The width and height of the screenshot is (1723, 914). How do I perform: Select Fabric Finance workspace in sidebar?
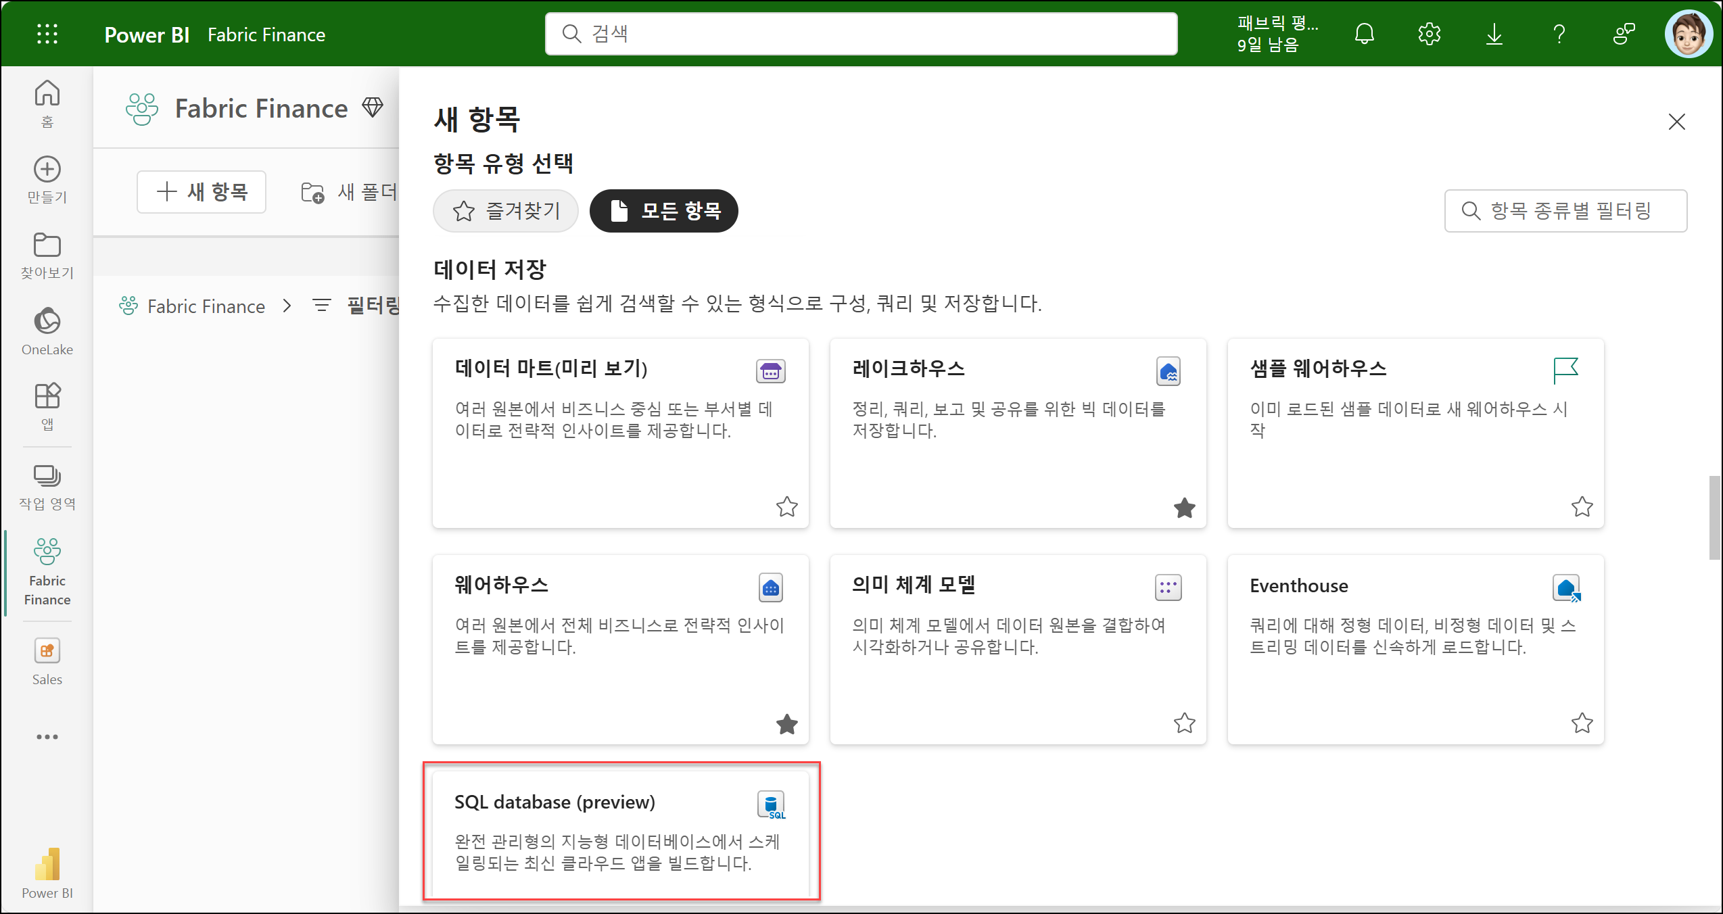coord(47,572)
